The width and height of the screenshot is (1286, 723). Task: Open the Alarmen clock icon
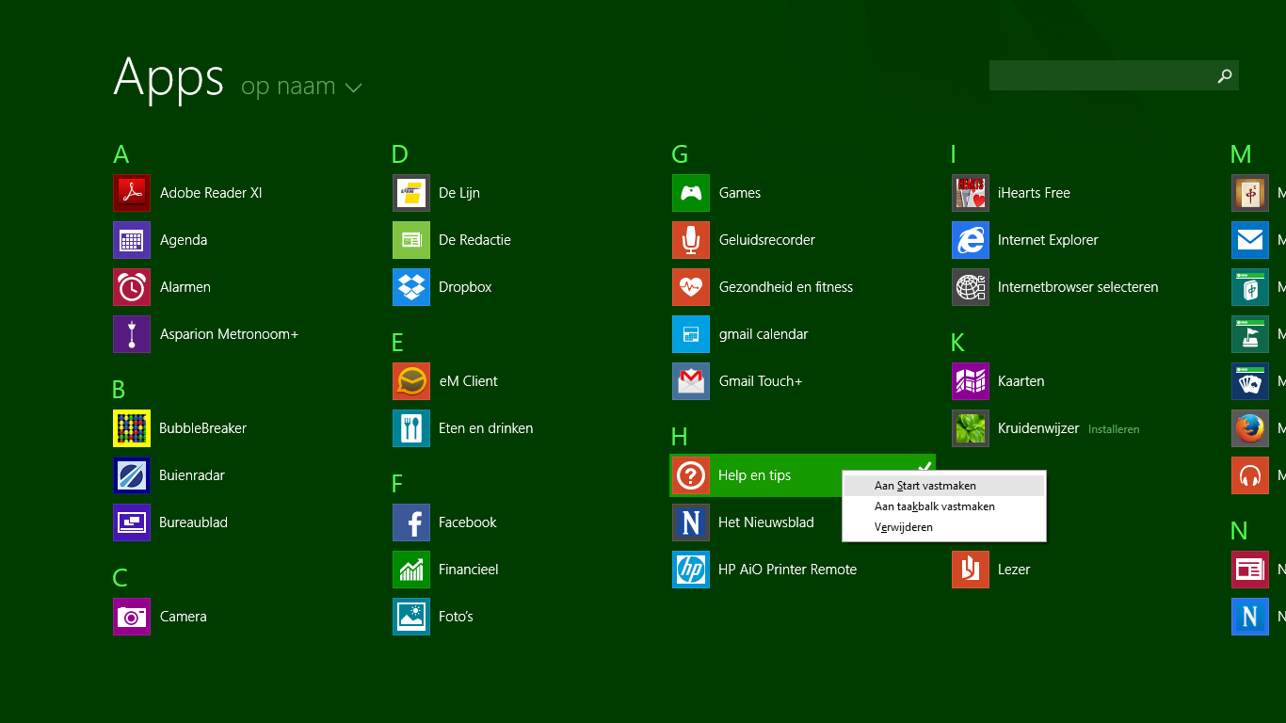click(x=132, y=287)
